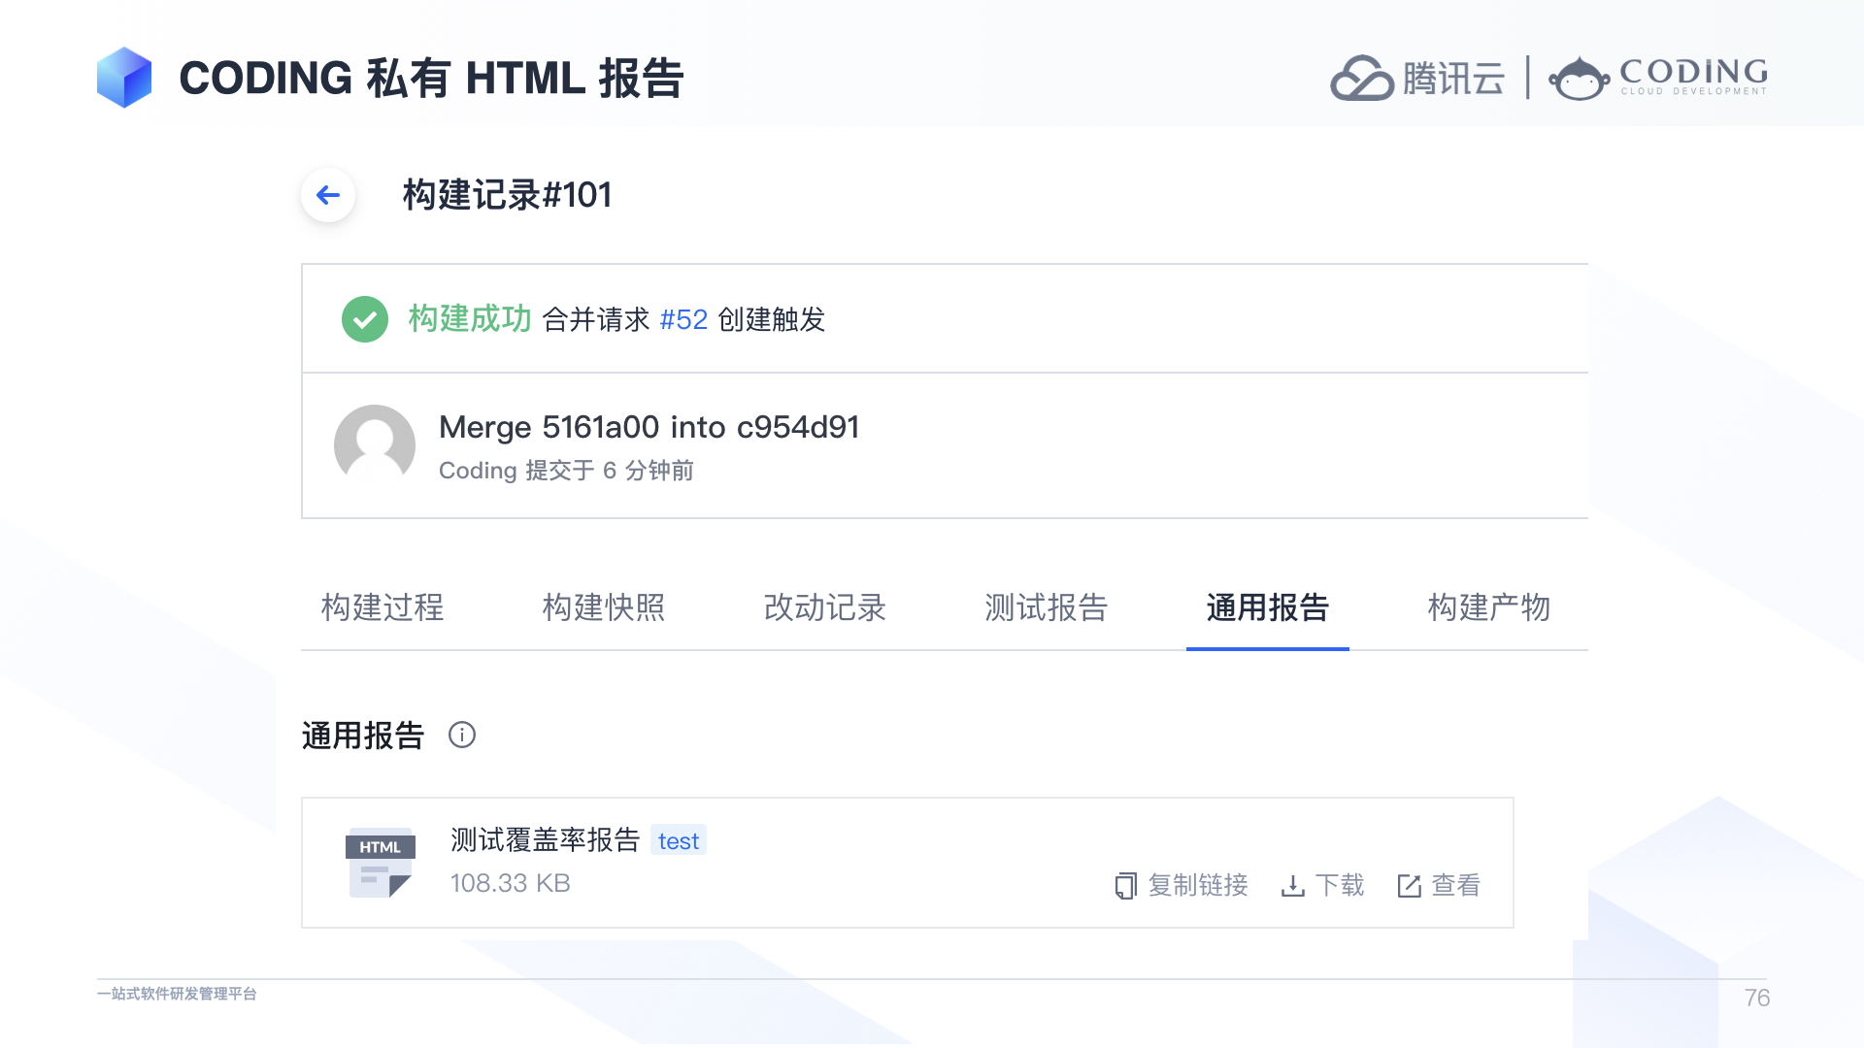Screen dimensions: 1864x1048
Task: Click the 构建成功 status text
Action: click(470, 318)
